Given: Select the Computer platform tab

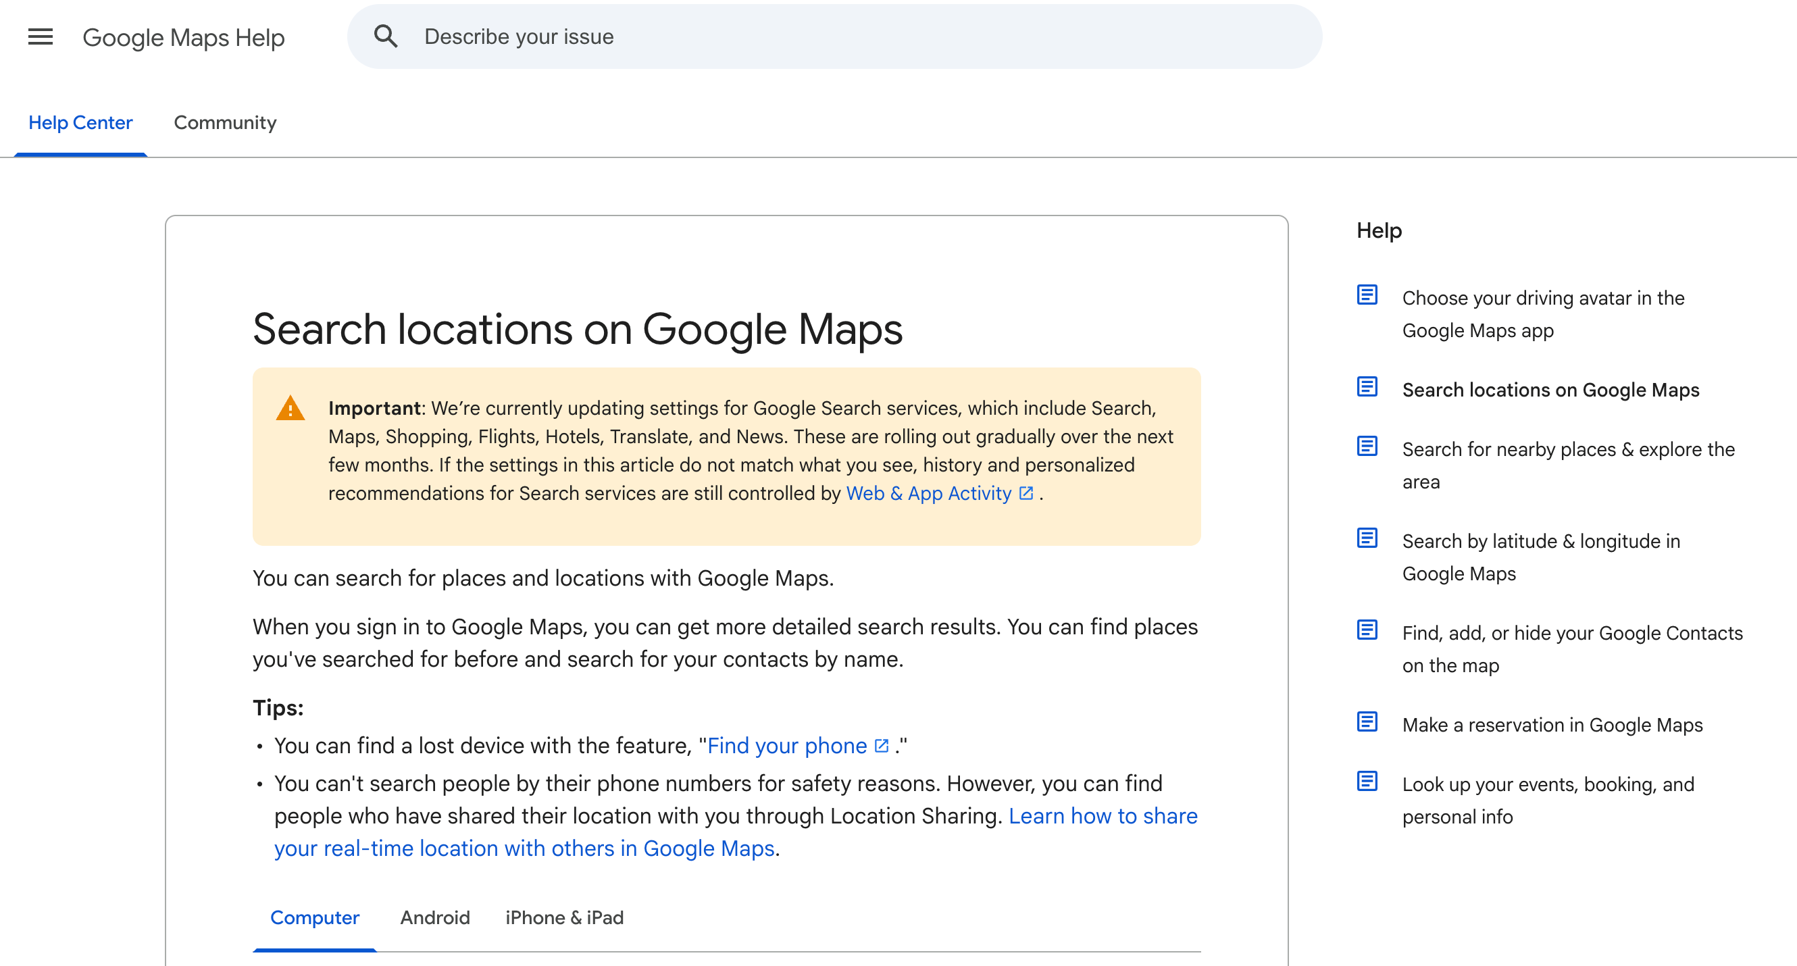Looking at the screenshot, I should (315, 918).
